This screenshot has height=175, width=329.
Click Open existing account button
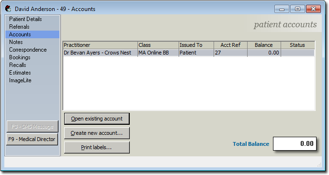click(97, 119)
